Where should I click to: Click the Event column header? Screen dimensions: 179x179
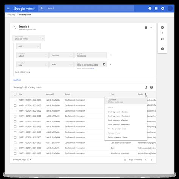(113, 94)
